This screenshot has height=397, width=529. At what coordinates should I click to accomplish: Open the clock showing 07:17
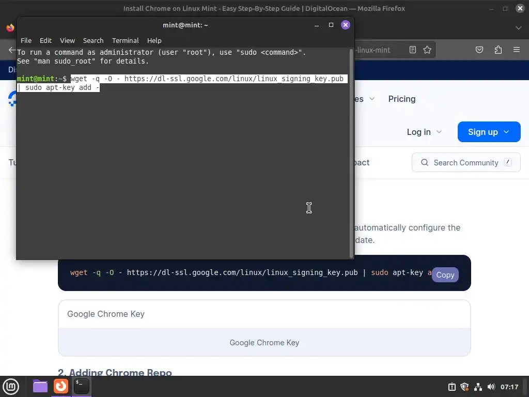pos(509,387)
